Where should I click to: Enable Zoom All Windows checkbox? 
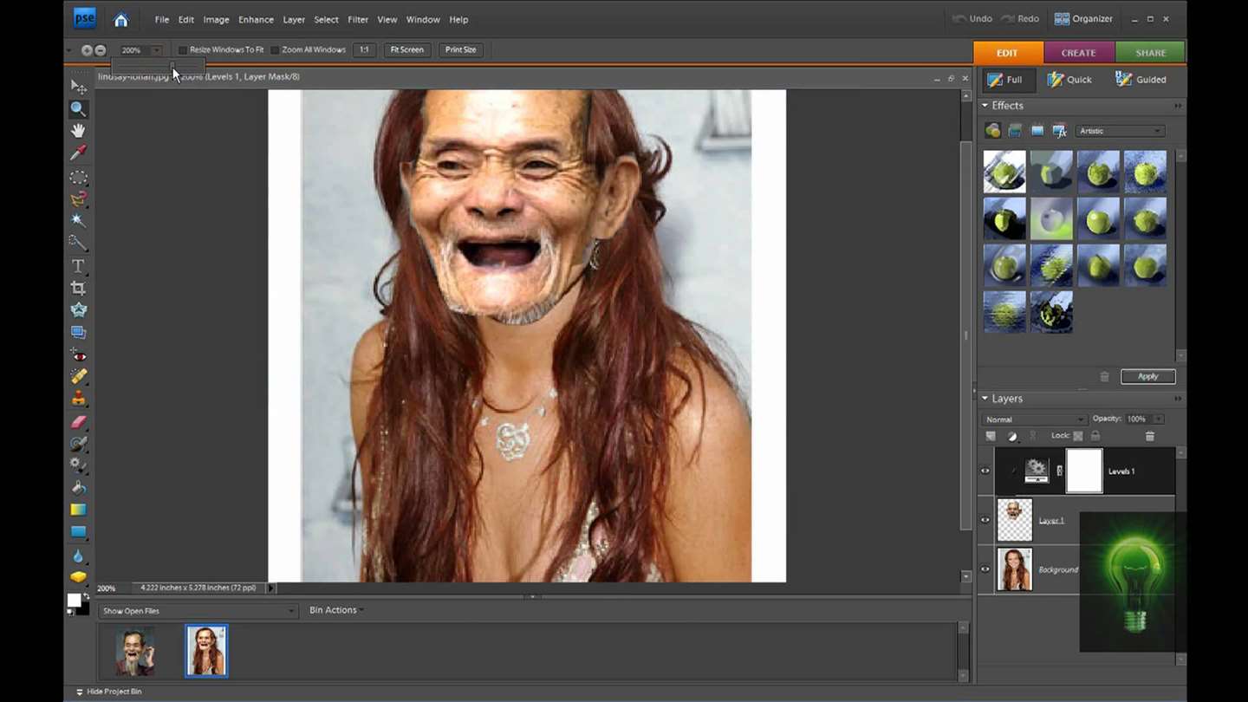coord(275,50)
